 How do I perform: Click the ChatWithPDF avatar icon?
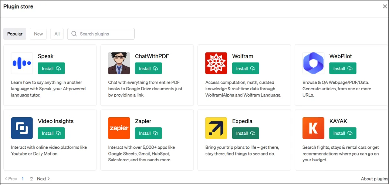point(119,63)
